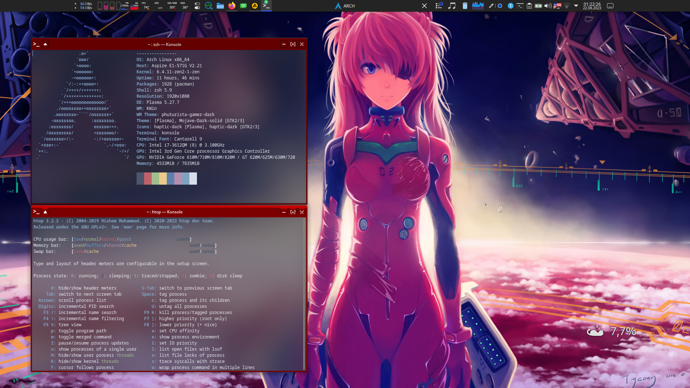Viewport: 690px width, 388px height.
Task: Maximize the zsh Konsole window
Action: click(x=293, y=44)
